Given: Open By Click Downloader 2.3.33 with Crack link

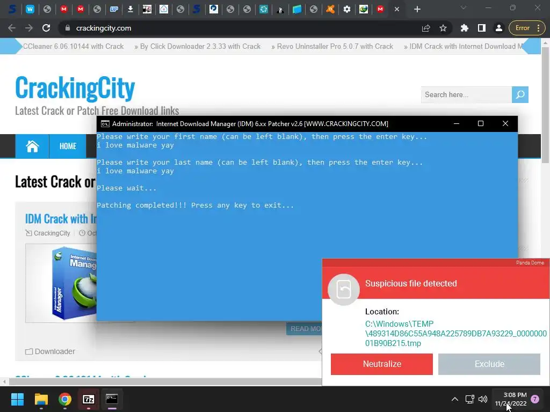Looking at the screenshot, I should tap(200, 46).
